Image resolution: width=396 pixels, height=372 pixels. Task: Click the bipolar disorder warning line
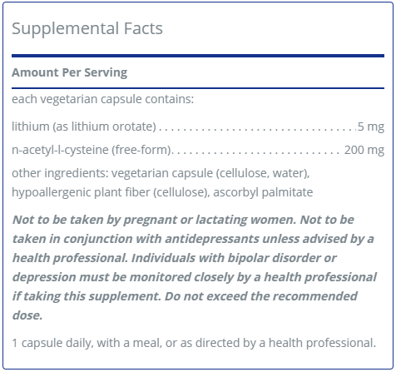tap(175, 258)
